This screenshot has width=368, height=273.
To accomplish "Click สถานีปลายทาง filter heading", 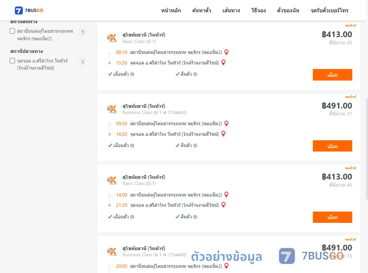I will (x=27, y=51).
